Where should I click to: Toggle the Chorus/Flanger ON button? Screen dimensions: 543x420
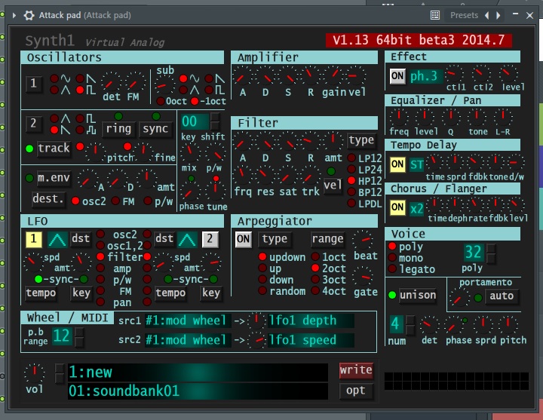pyautogui.click(x=397, y=207)
